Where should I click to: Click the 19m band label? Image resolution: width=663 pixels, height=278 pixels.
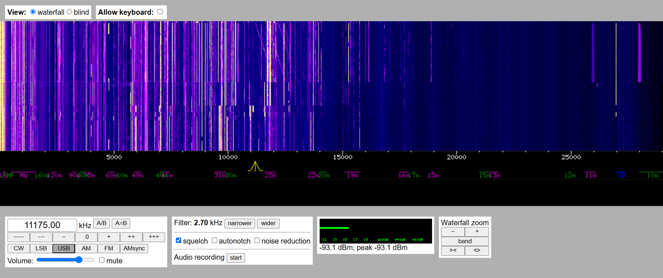click(352, 175)
